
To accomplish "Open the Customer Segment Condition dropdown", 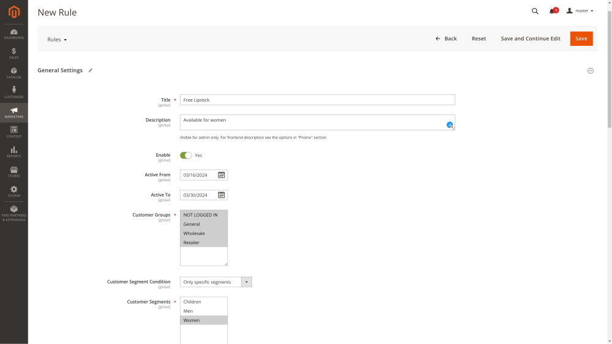I will [x=216, y=282].
